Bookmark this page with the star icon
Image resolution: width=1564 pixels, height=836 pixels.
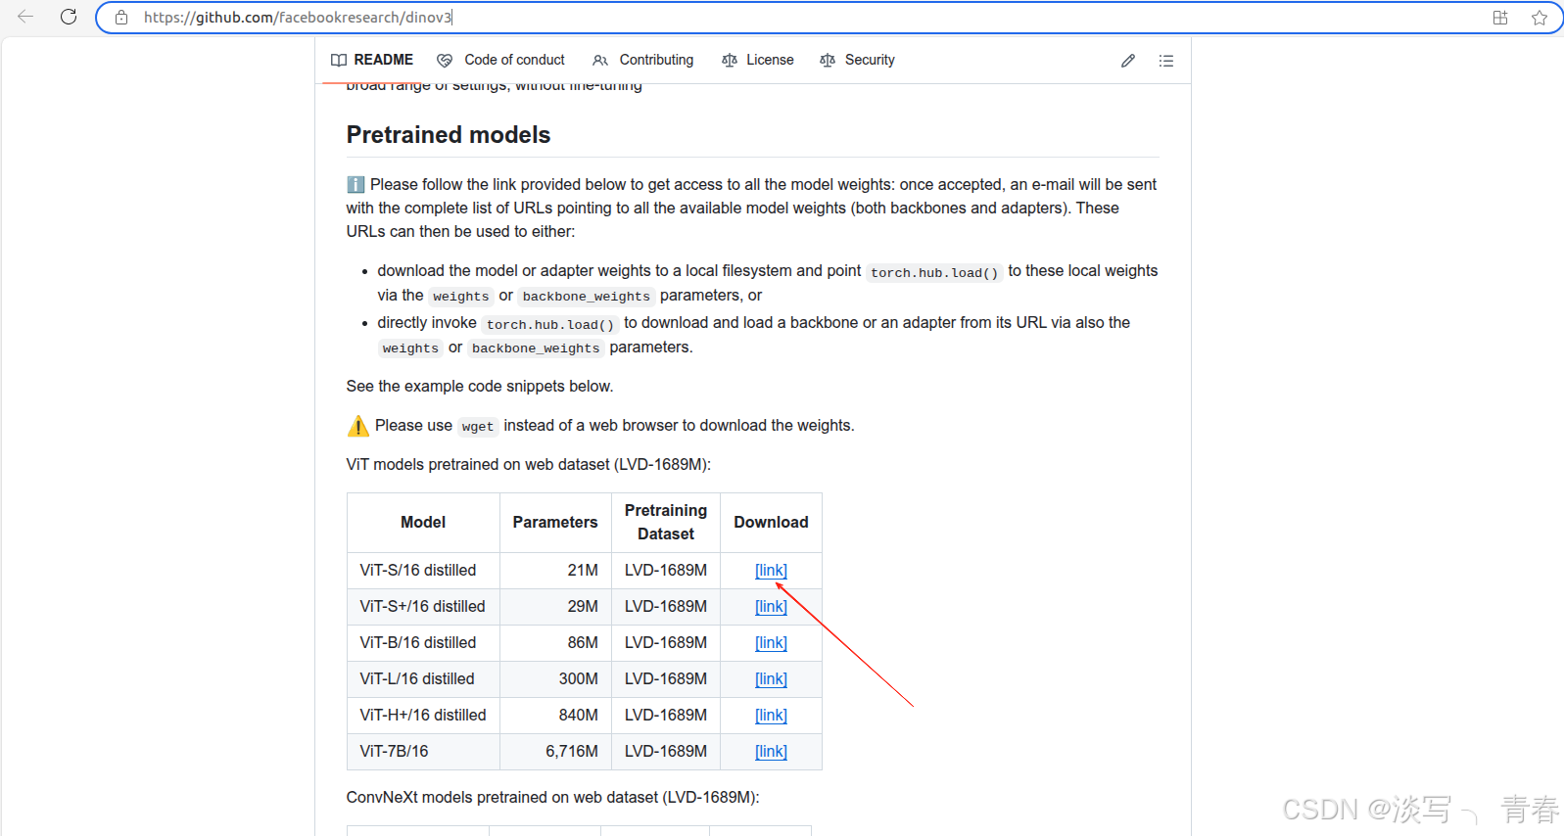click(1539, 18)
